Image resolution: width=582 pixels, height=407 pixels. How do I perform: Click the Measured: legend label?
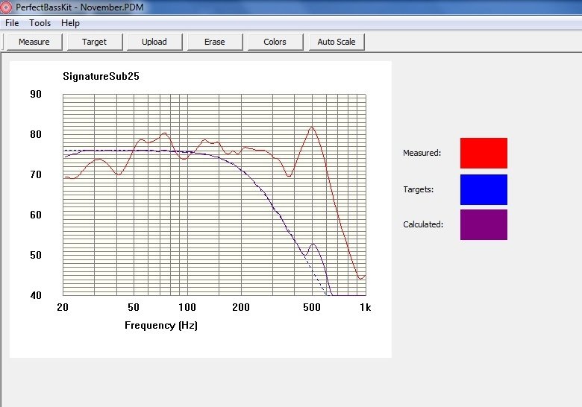422,153
